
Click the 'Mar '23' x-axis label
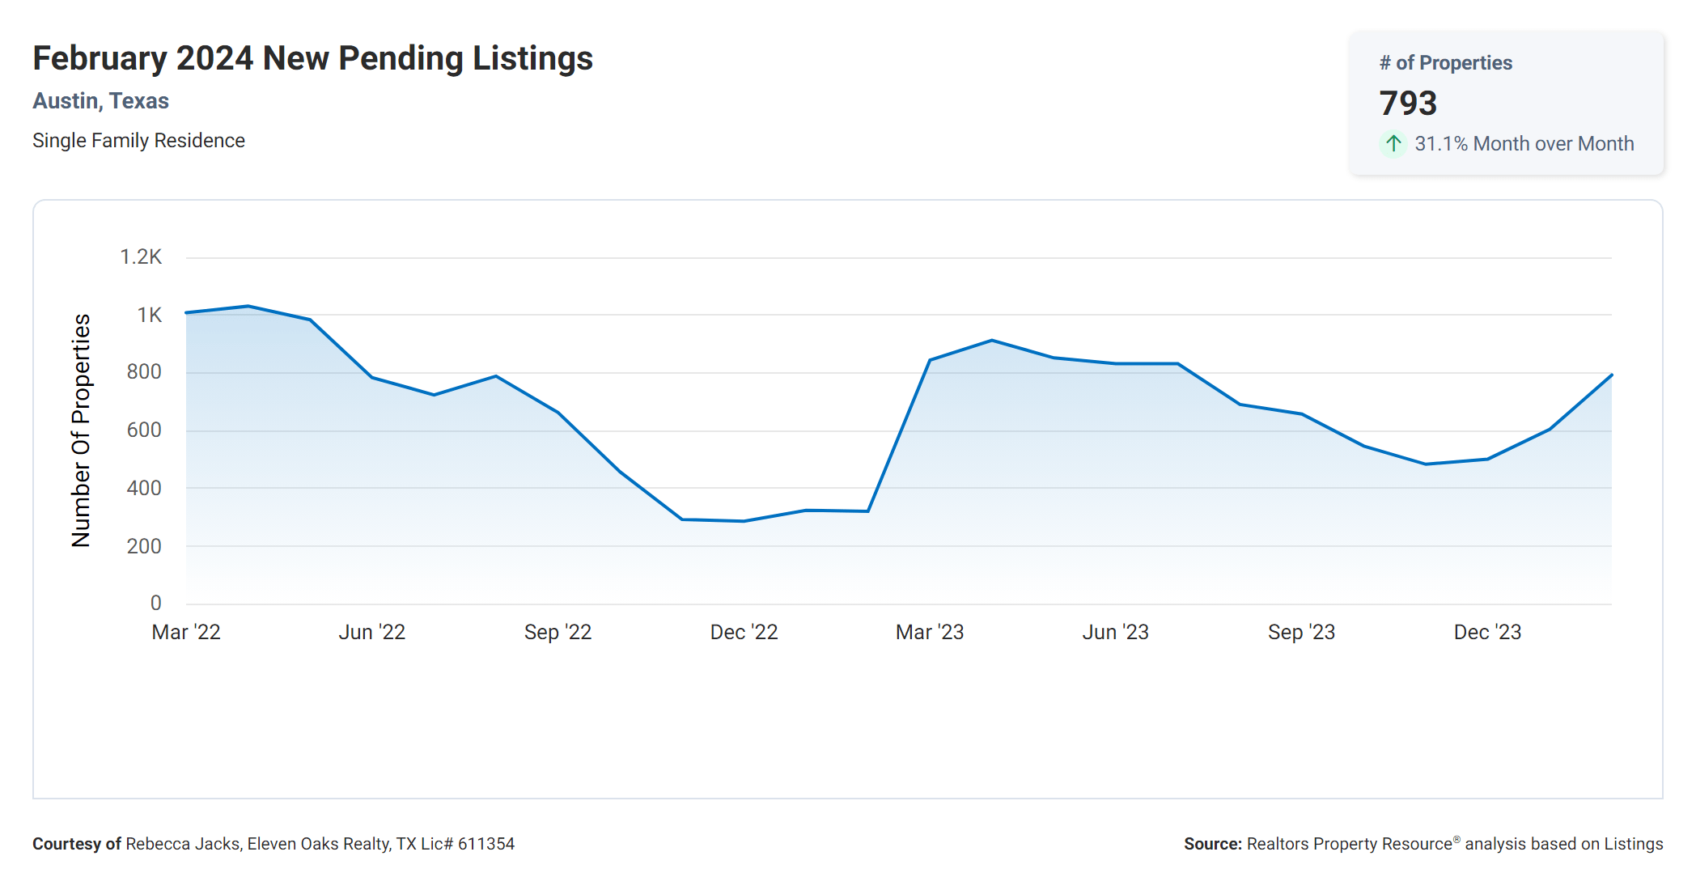tap(929, 632)
